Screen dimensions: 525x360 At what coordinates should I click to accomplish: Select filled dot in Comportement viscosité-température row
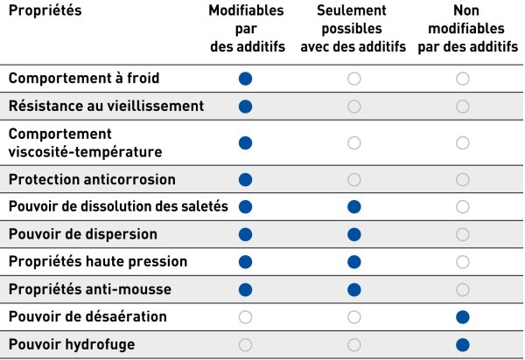click(x=245, y=143)
